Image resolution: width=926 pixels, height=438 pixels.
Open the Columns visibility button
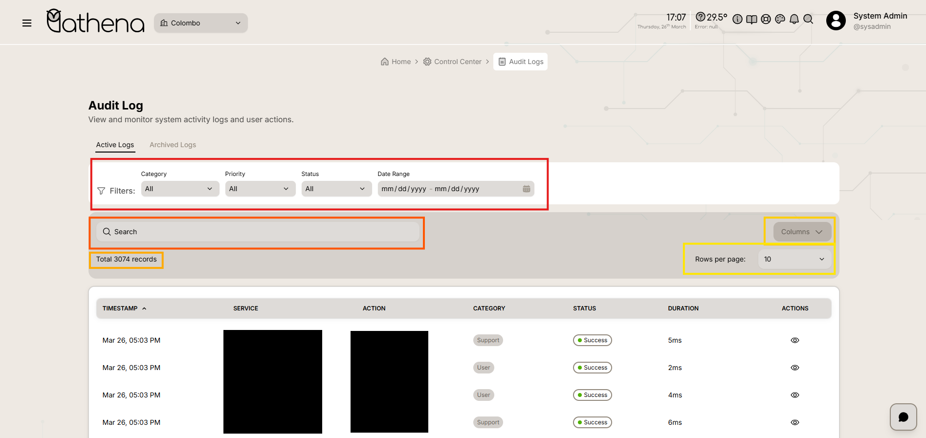[801, 232]
